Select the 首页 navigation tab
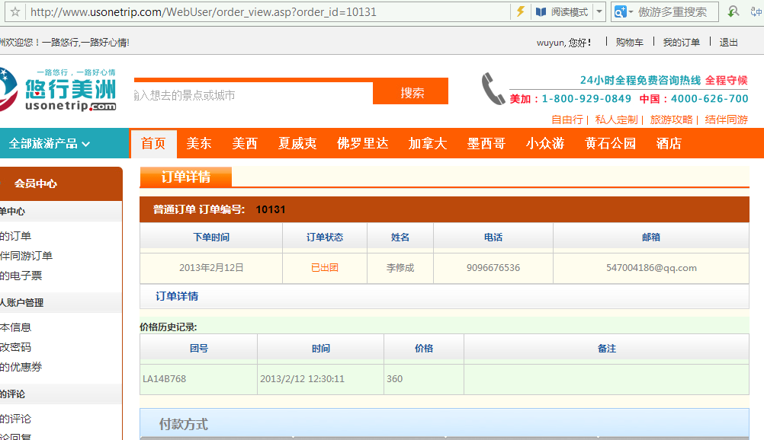 coord(153,144)
